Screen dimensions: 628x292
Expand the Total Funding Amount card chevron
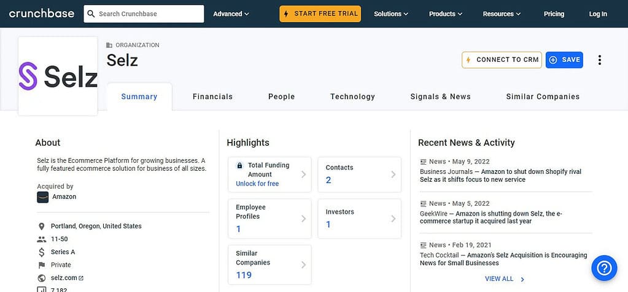[x=304, y=174]
